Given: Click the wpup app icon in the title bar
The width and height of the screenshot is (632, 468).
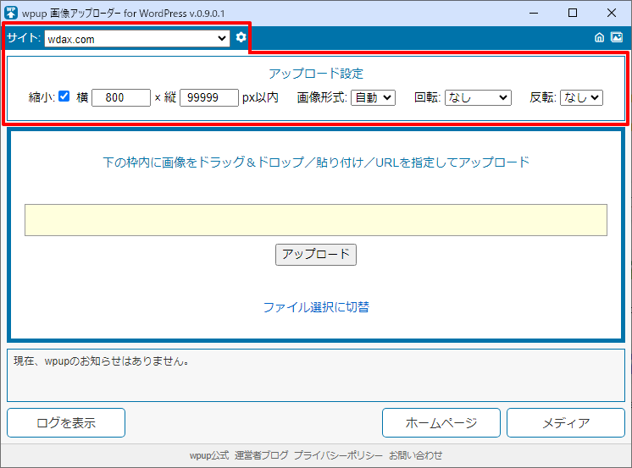Looking at the screenshot, I should pos(12,13).
